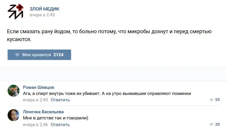This screenshot has width=227, height=129.
Task: Open the Роман Шевцов profile name link
Action: pos(38,87)
